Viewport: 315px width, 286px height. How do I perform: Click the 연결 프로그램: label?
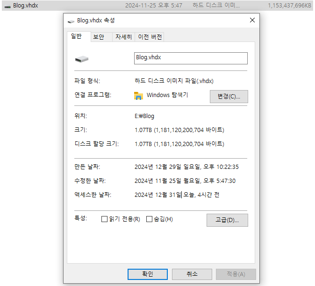coord(93,95)
